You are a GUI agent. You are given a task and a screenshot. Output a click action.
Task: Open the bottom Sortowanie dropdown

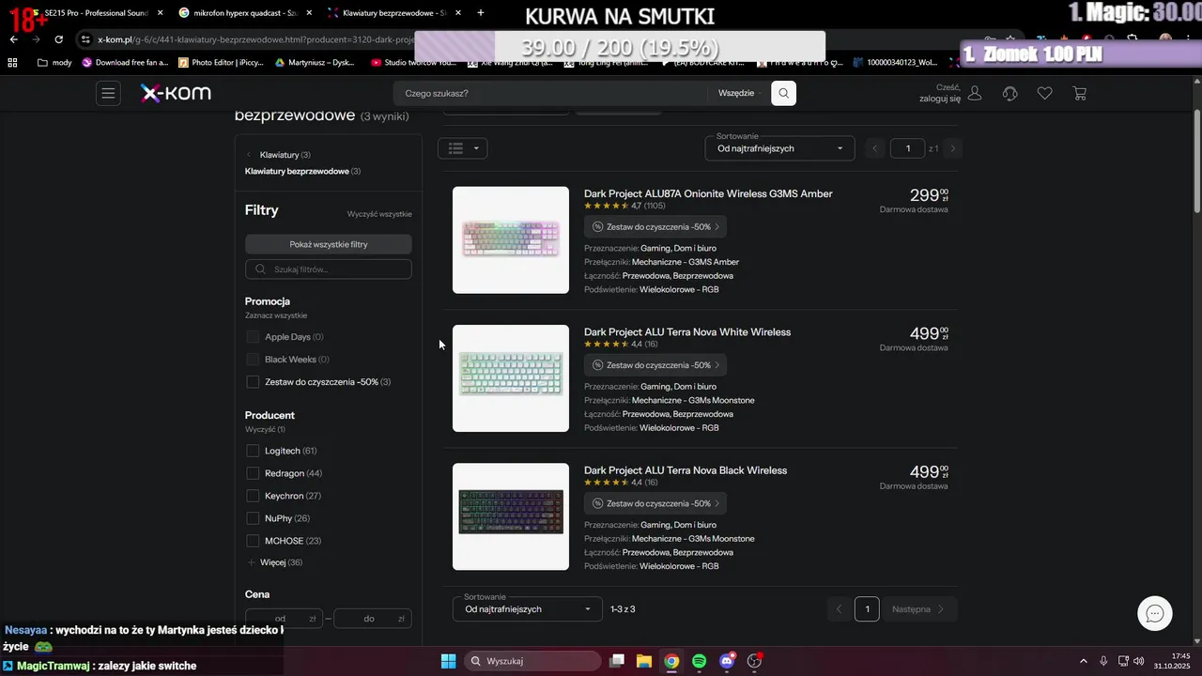(x=528, y=608)
